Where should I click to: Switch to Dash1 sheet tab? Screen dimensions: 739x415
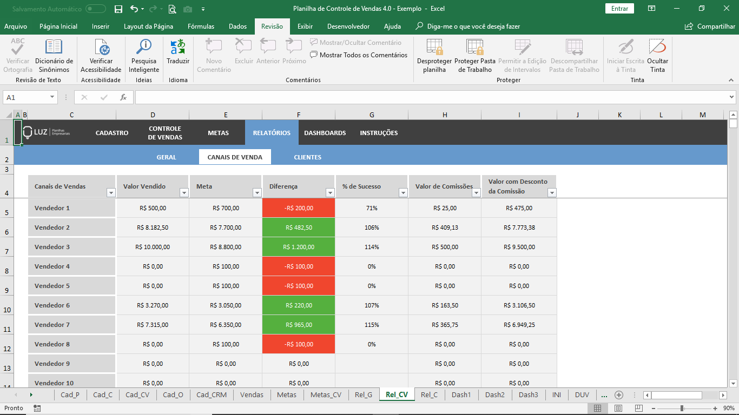(461, 395)
